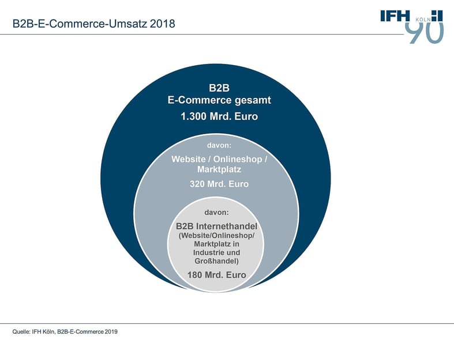The height and width of the screenshot is (340, 454).
Task: Click 'davon:' in the middle circle
Action: [219, 145]
